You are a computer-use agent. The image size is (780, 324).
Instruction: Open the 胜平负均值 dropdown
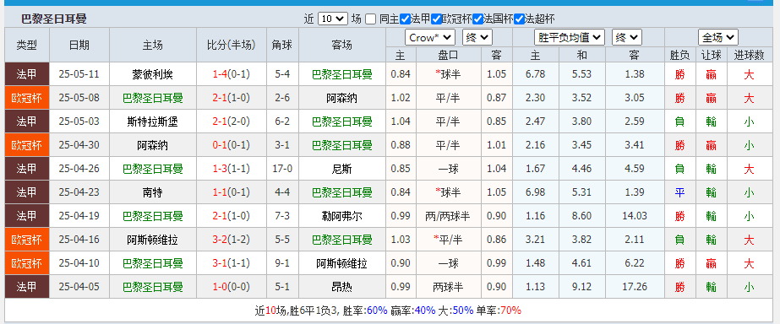(570, 37)
